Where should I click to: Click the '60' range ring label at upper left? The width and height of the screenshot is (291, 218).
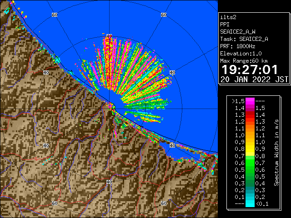[55, 15]
